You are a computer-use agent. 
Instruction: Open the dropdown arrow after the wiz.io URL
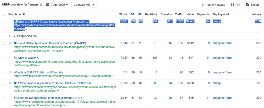(x=27, y=29)
